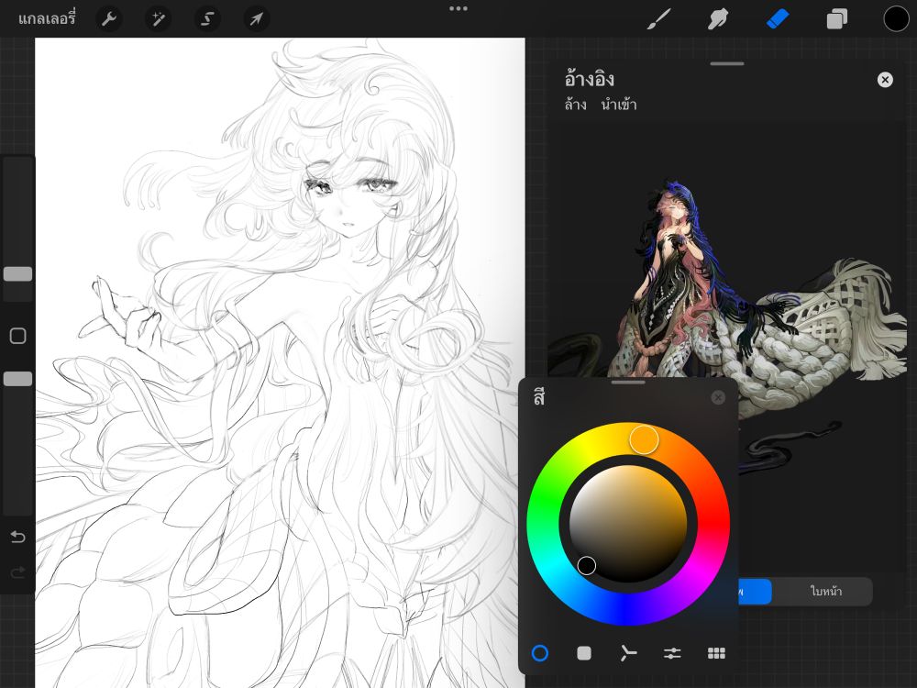
Task: Open the Actions wrench menu
Action: tap(109, 18)
